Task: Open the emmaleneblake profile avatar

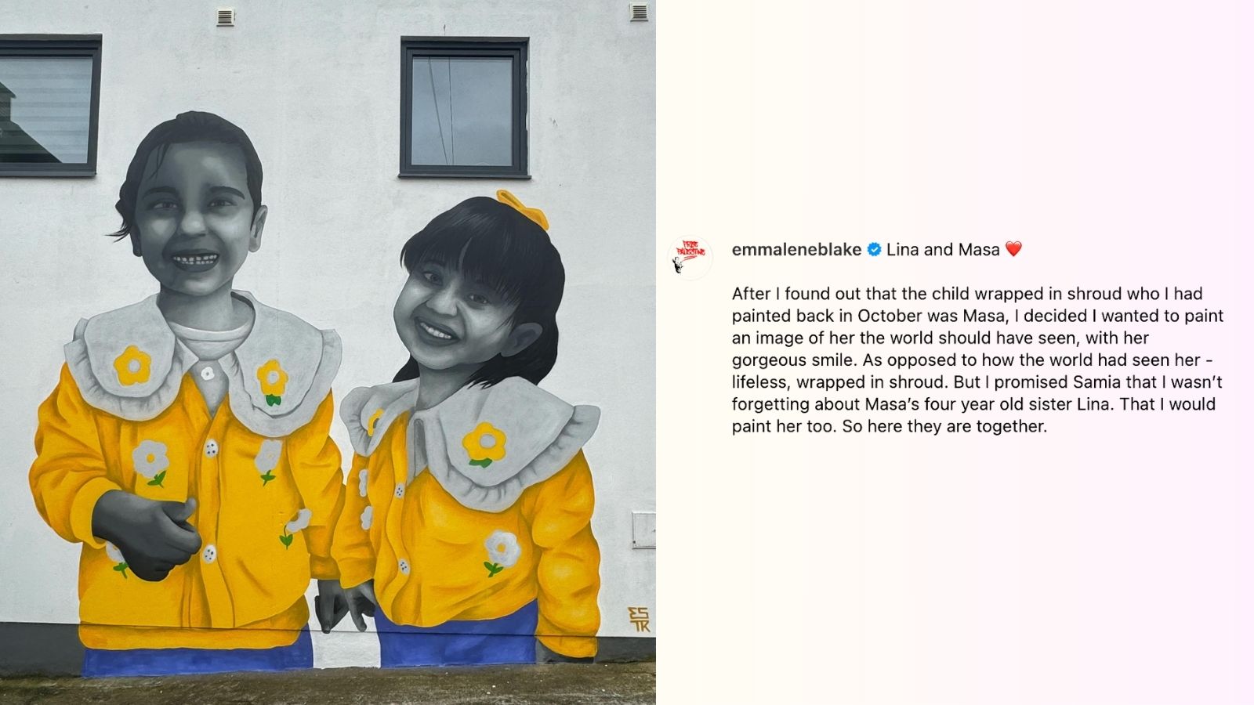Action: point(690,258)
